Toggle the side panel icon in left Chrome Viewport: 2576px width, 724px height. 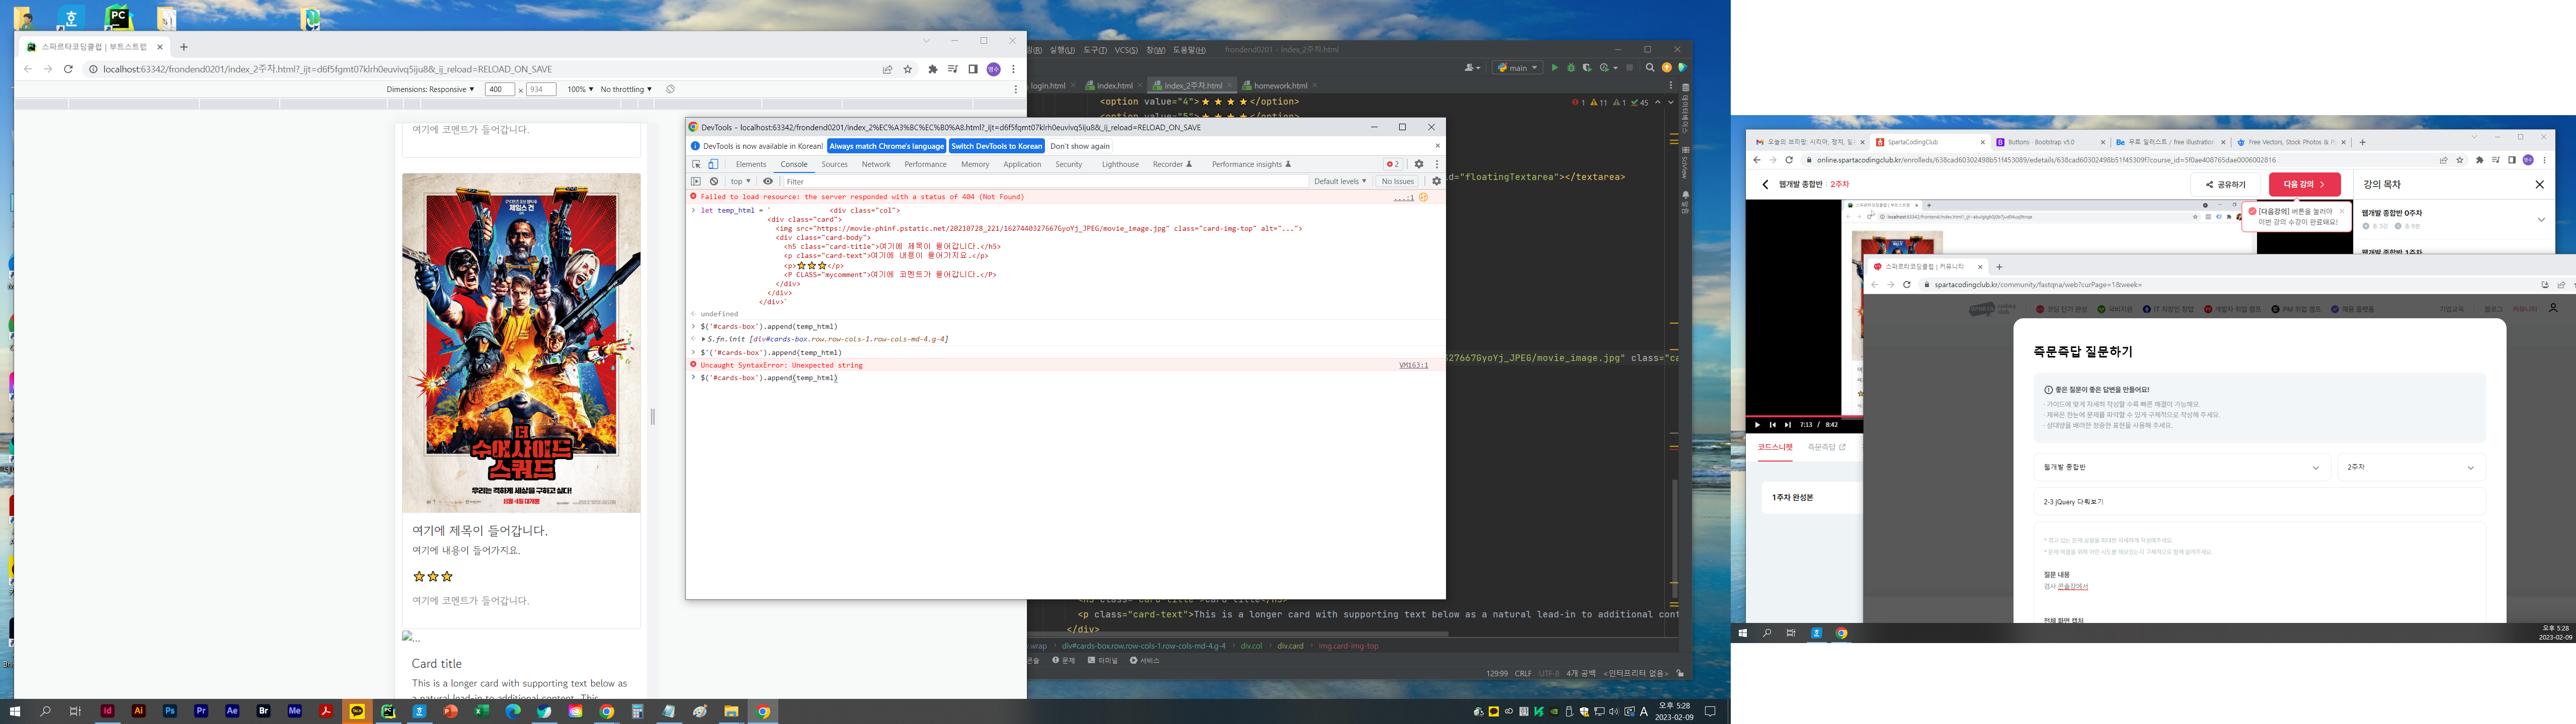(972, 69)
